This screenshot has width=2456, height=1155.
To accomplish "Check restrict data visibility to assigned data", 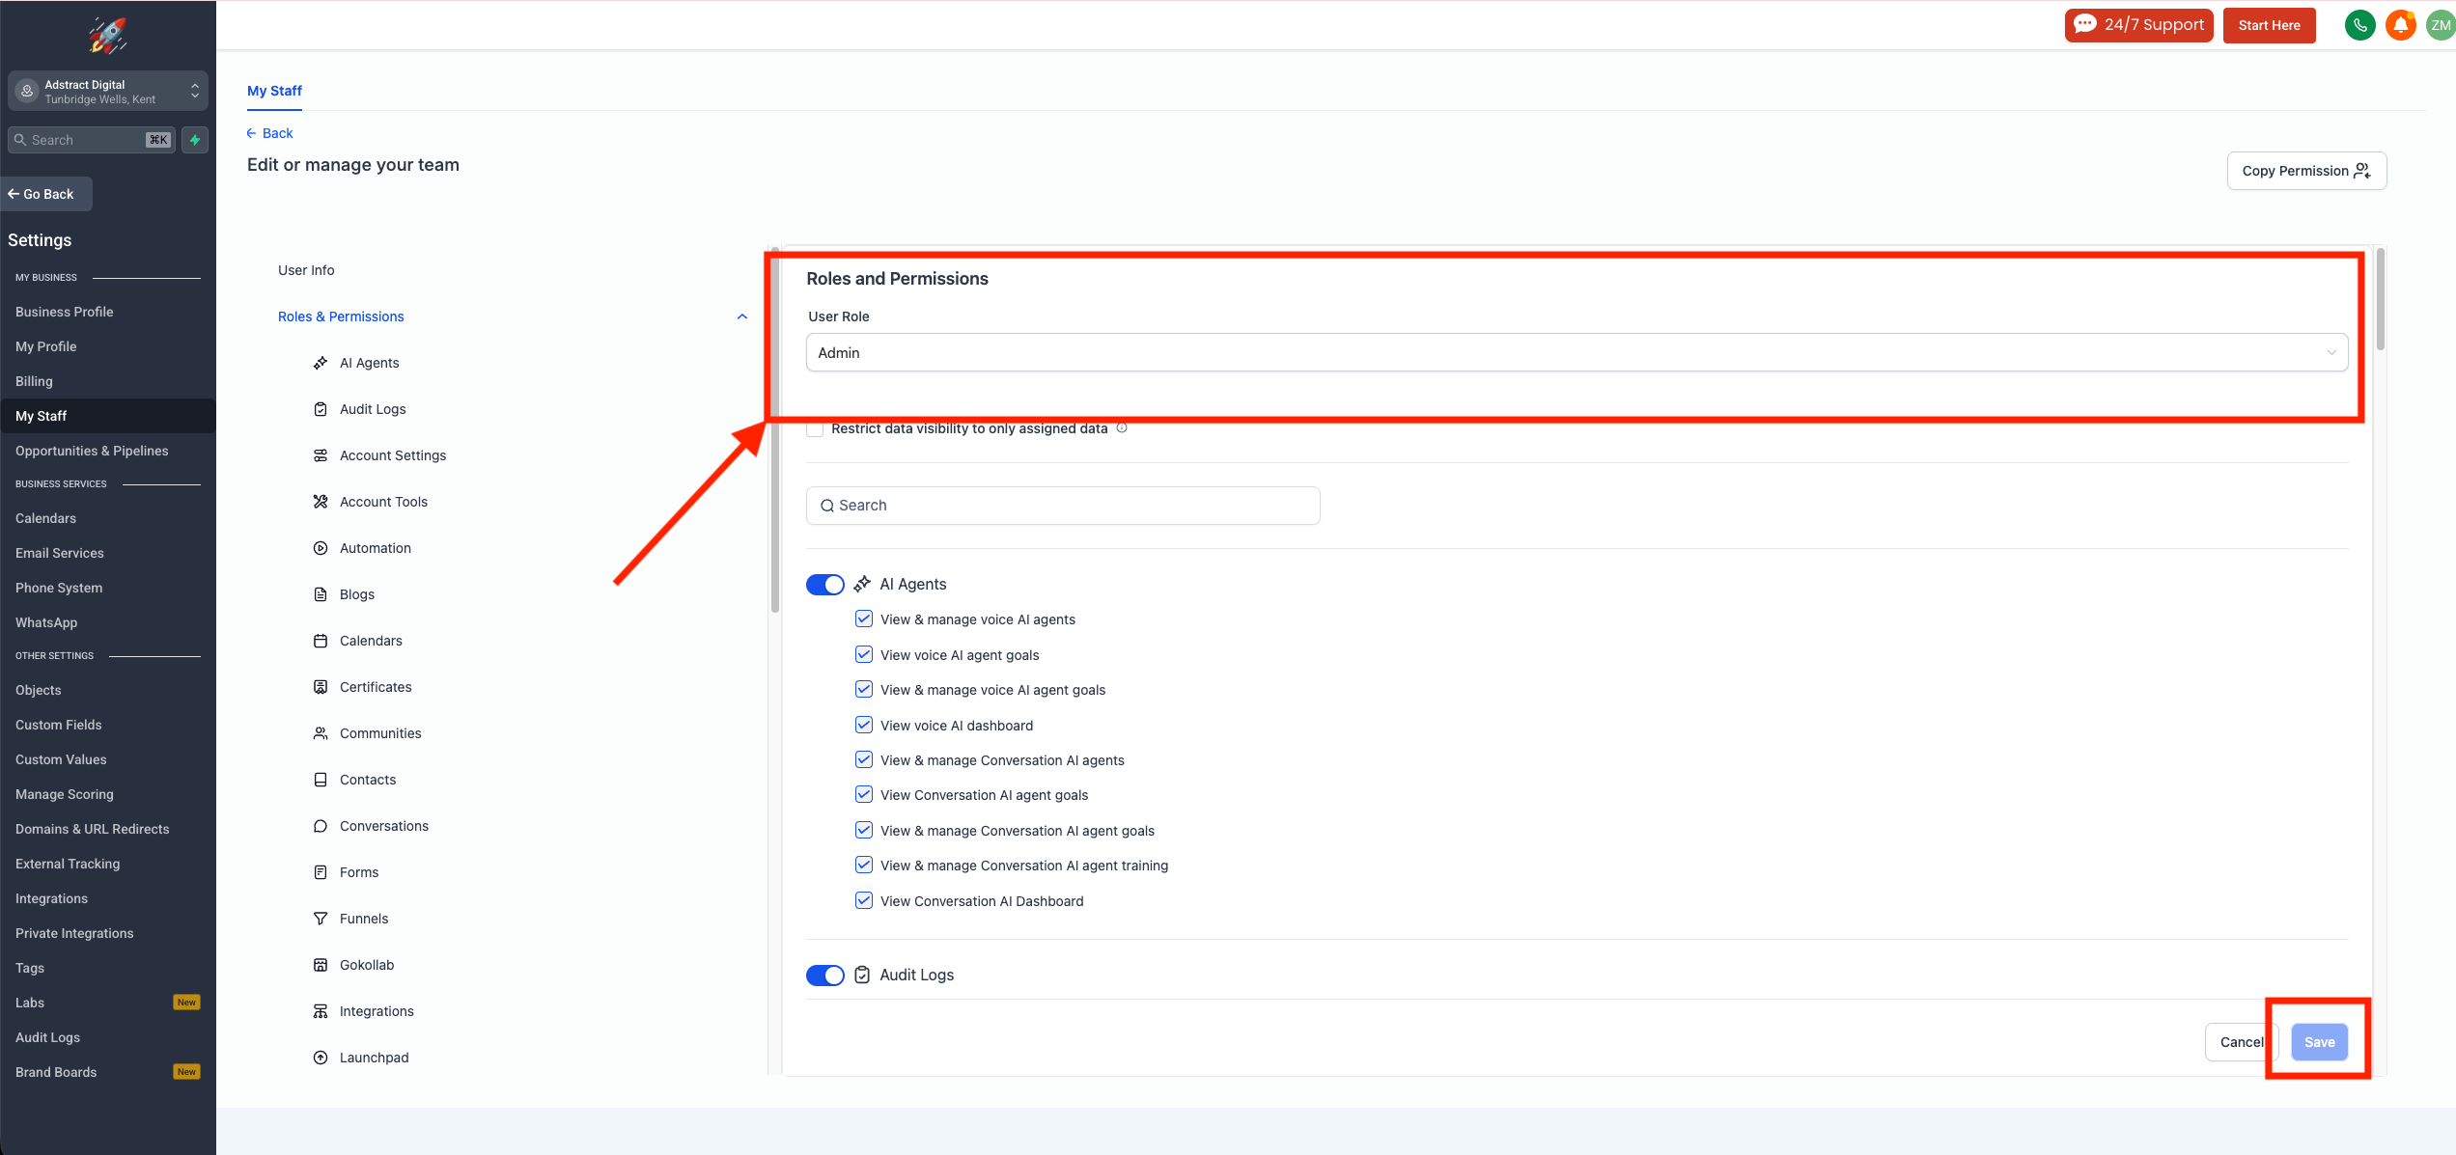I will pyautogui.click(x=816, y=429).
